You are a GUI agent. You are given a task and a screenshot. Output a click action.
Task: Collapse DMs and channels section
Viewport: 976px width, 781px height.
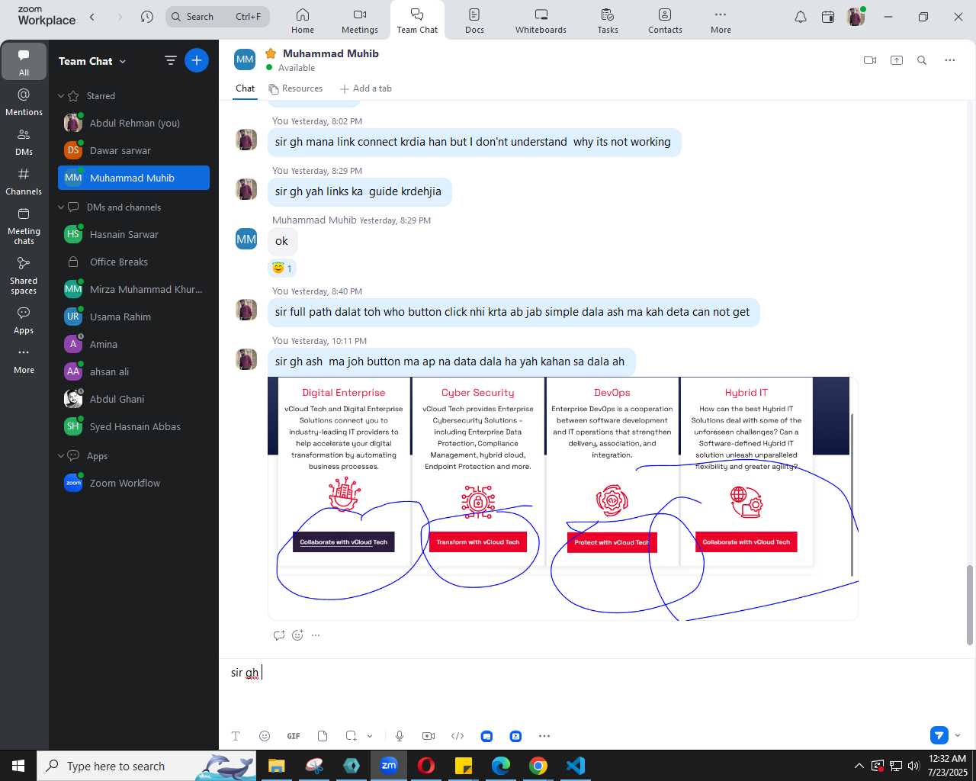pos(61,207)
